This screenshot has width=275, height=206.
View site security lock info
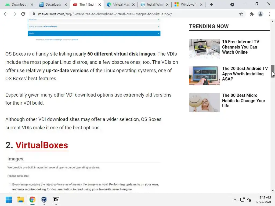pyautogui.click(x=34, y=14)
